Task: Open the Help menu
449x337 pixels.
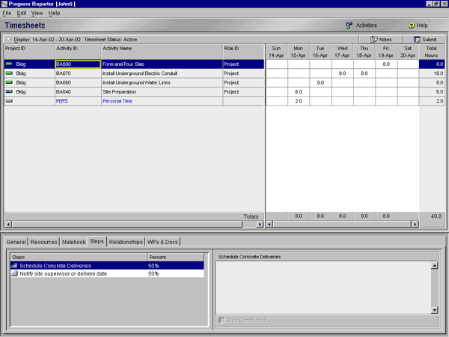Action: click(x=54, y=13)
